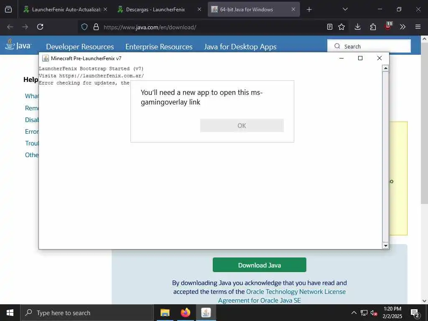Click the muted volume tray icon
The image size is (428, 321).
[x=374, y=313]
